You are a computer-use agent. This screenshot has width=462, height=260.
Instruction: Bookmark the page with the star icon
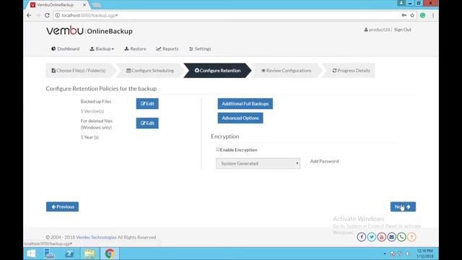point(412,15)
